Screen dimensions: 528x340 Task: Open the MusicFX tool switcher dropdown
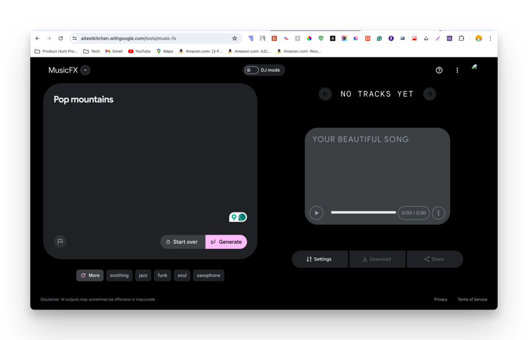click(x=85, y=70)
